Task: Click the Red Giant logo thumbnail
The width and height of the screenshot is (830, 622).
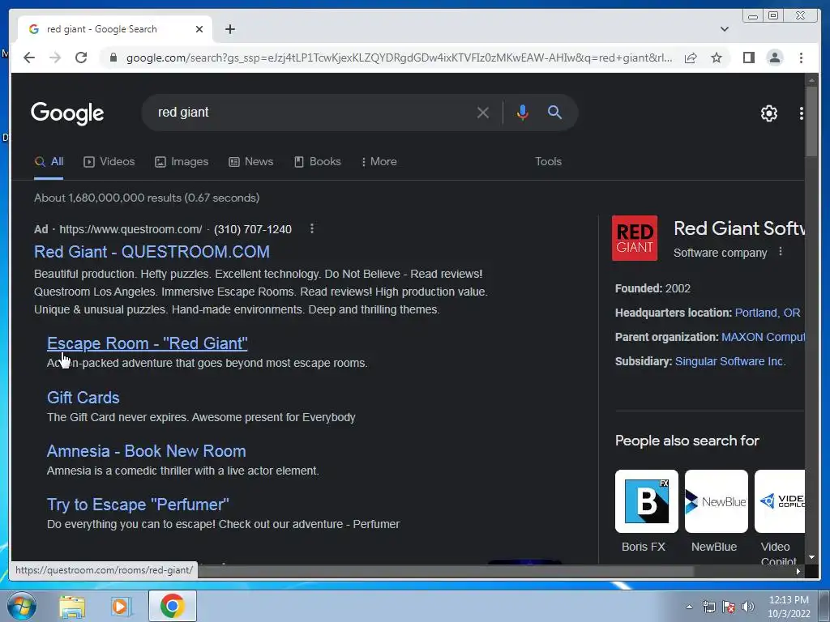Action: tap(634, 238)
